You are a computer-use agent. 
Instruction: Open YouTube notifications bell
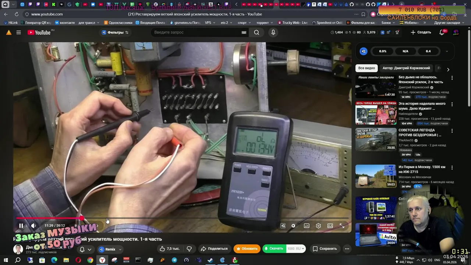click(x=442, y=32)
